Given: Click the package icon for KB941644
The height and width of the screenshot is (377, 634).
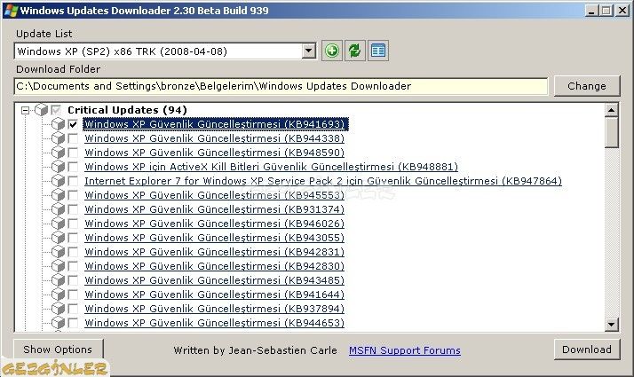Looking at the screenshot, I should pyautogui.click(x=59, y=295).
